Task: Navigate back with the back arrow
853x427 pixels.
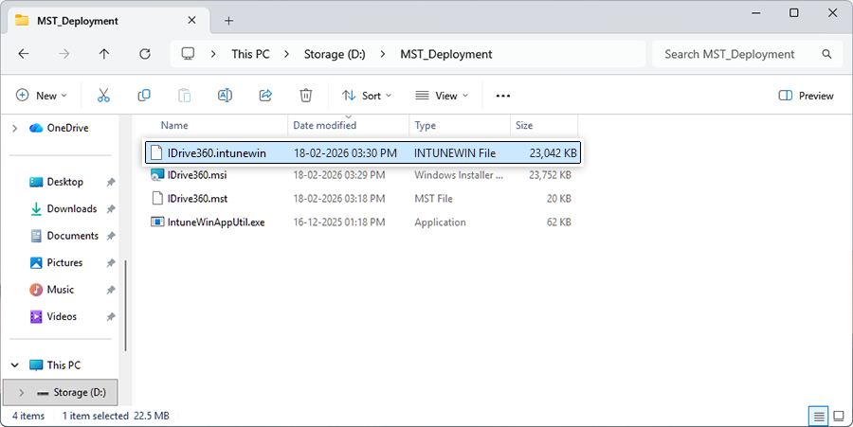Action: pos(24,54)
